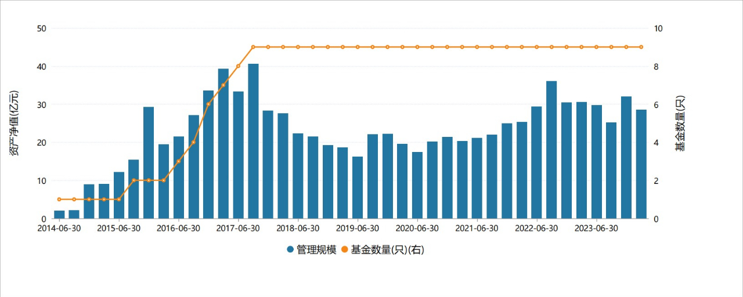Click the last orange line marker
Image resolution: width=743 pixels, height=297 pixels.
click(x=641, y=47)
